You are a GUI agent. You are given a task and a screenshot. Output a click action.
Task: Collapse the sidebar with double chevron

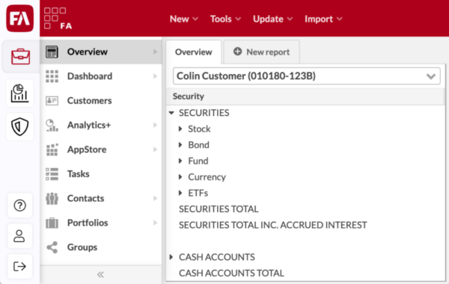(100, 274)
